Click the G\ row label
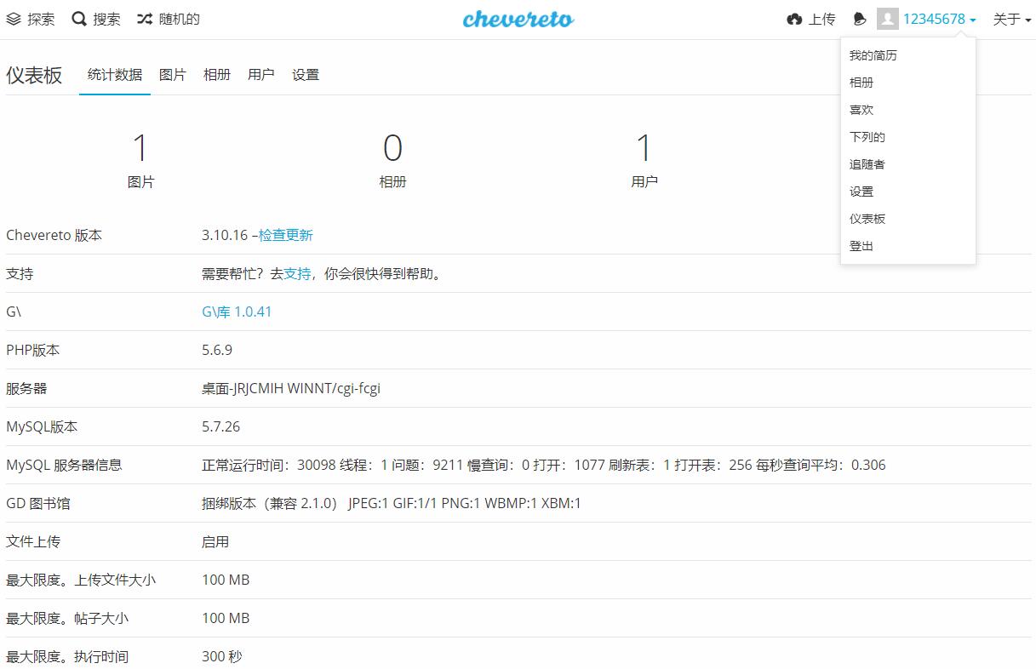1036x669 pixels. point(14,312)
